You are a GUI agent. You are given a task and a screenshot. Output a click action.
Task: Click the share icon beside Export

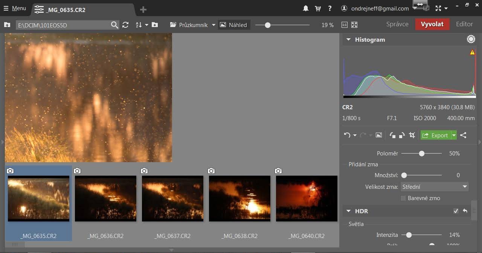(464, 136)
